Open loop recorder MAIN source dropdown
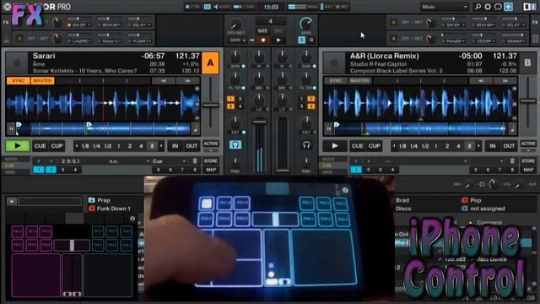The width and height of the screenshot is (540, 304). (x=238, y=41)
